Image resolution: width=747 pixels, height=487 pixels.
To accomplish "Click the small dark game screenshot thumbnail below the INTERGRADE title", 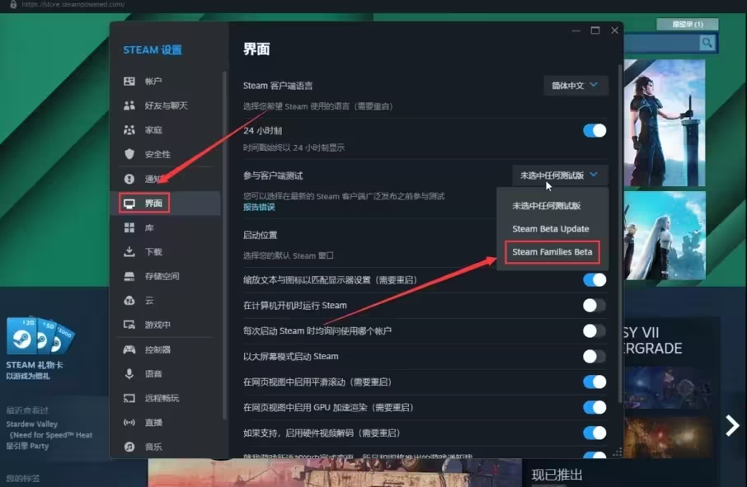I will pos(668,388).
